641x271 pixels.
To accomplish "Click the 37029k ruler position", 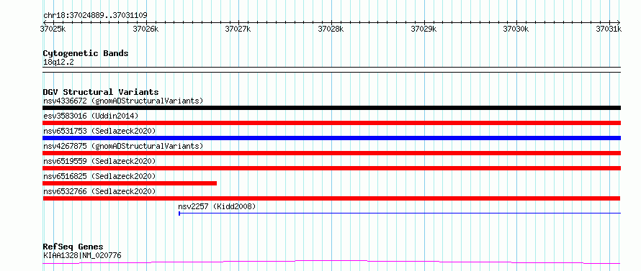I will tap(424, 29).
